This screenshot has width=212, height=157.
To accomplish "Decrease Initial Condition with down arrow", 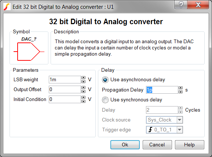I will pos(83,101).
